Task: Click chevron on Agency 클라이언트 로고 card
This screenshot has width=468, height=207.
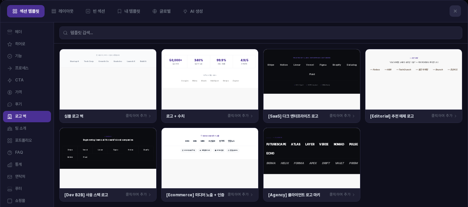Action: [354, 195]
